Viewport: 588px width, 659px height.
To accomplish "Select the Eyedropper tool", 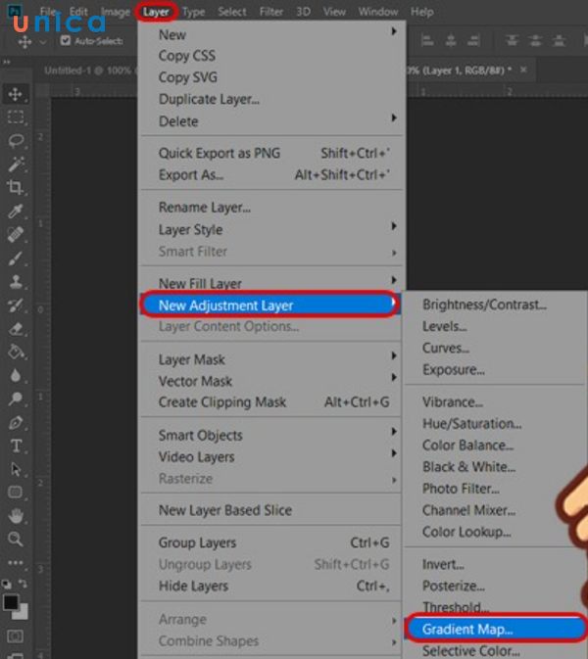I will 16,212.
